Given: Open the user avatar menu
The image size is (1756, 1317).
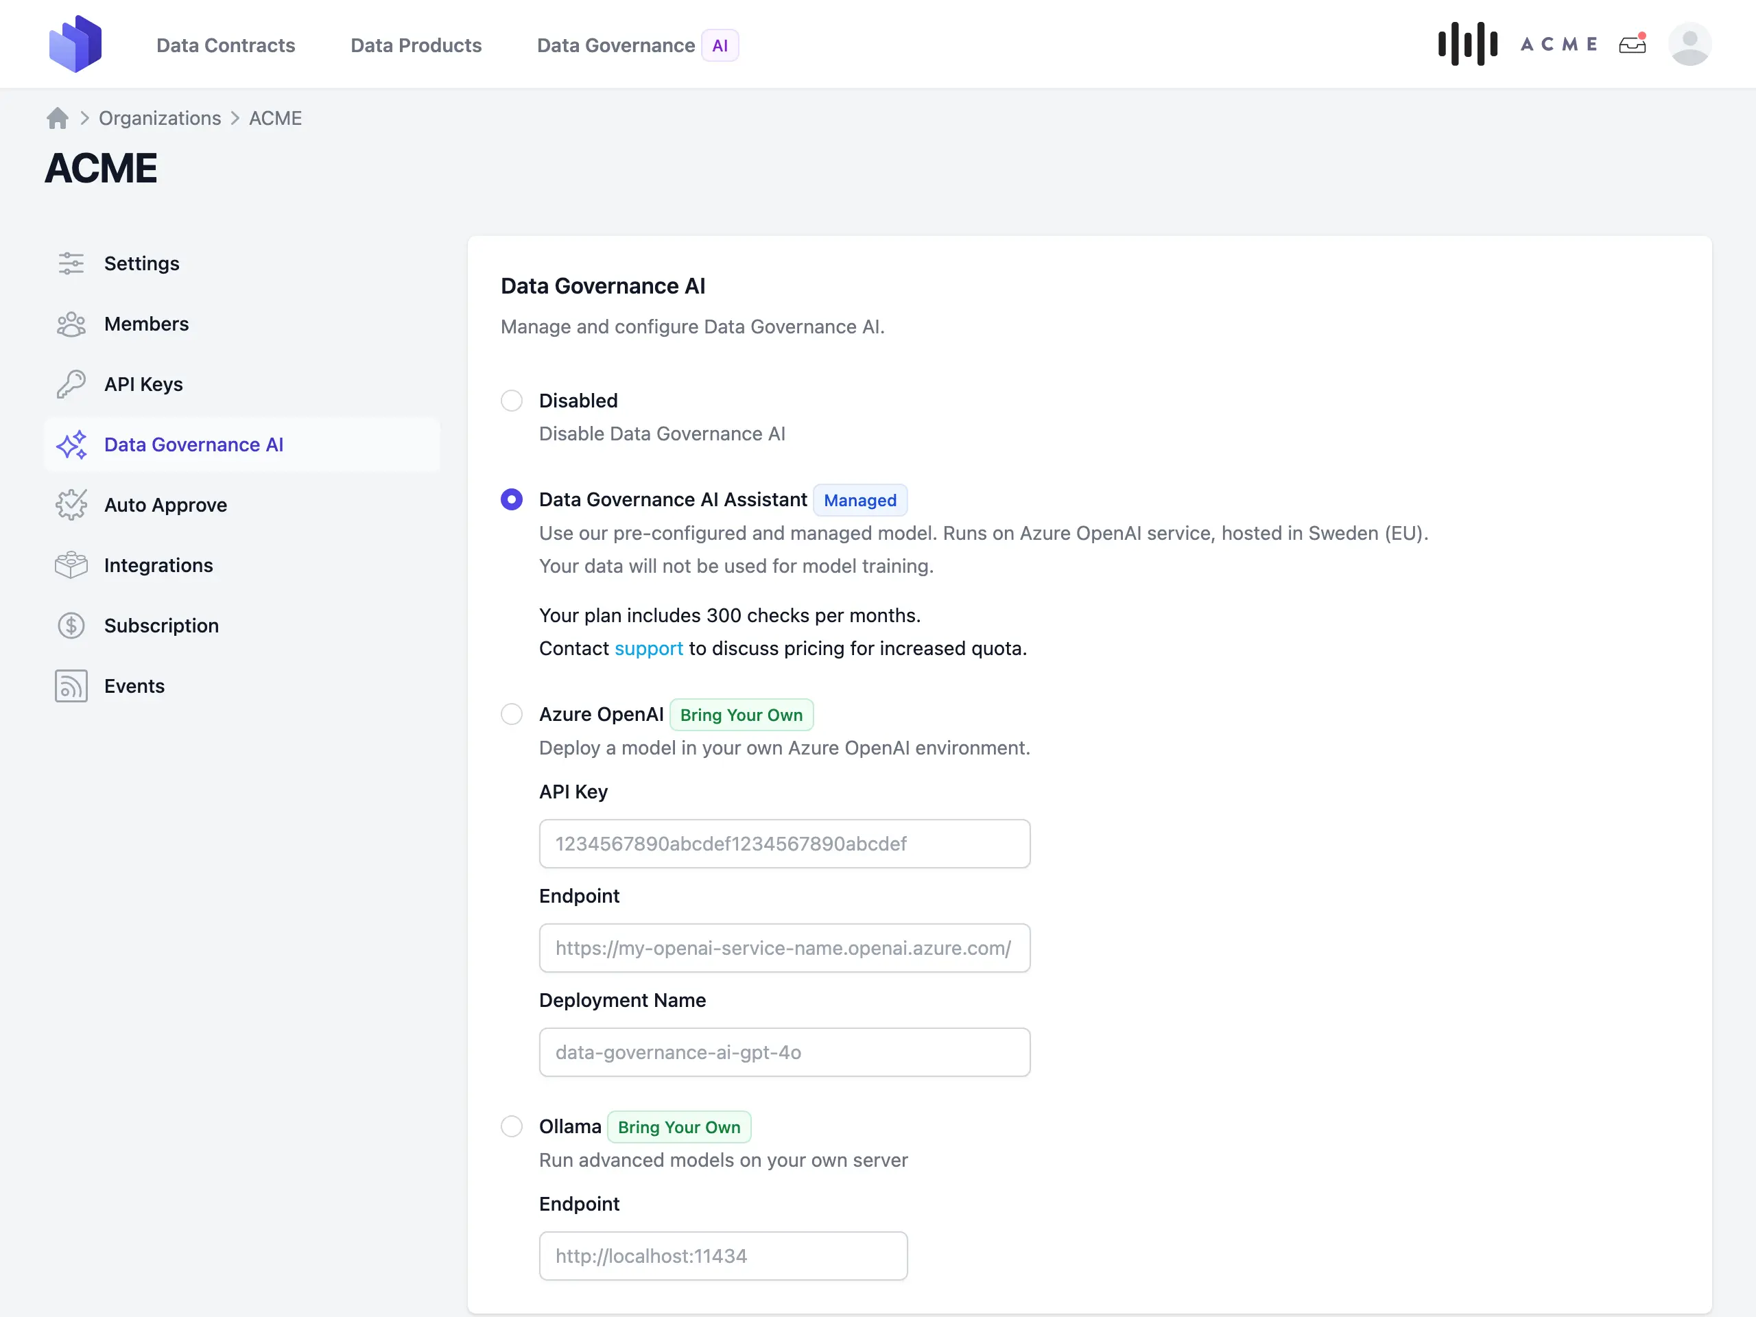Looking at the screenshot, I should click(1689, 45).
